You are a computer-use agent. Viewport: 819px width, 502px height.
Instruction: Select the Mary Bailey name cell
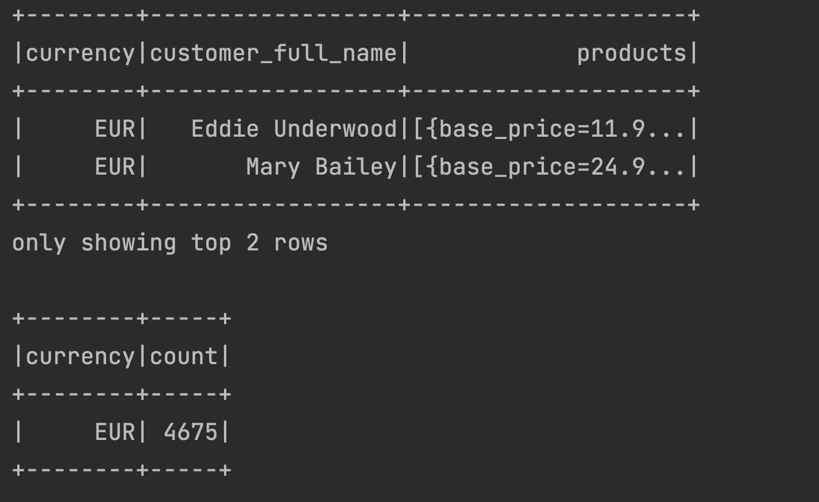pyautogui.click(x=321, y=167)
